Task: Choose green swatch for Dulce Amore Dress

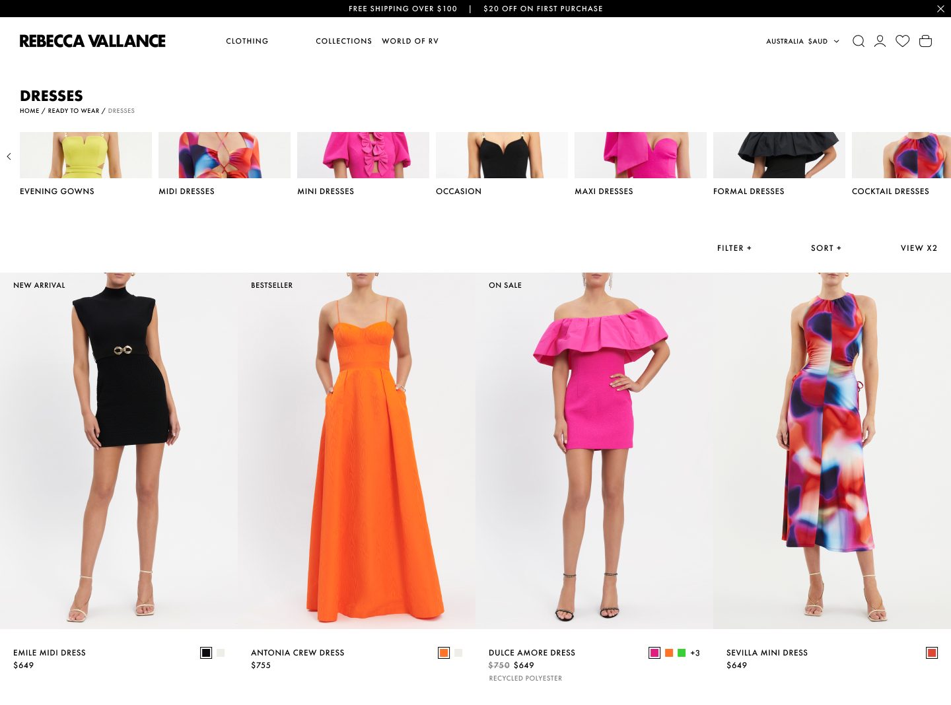Action: click(x=682, y=653)
